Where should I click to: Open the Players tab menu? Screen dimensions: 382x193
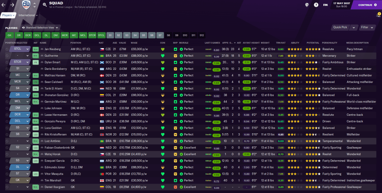pos(9,15)
